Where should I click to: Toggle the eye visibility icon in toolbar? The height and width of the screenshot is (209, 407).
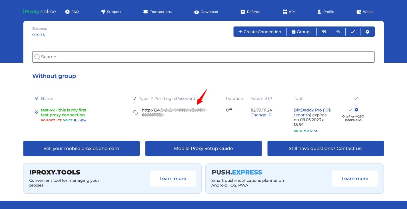coord(338,32)
